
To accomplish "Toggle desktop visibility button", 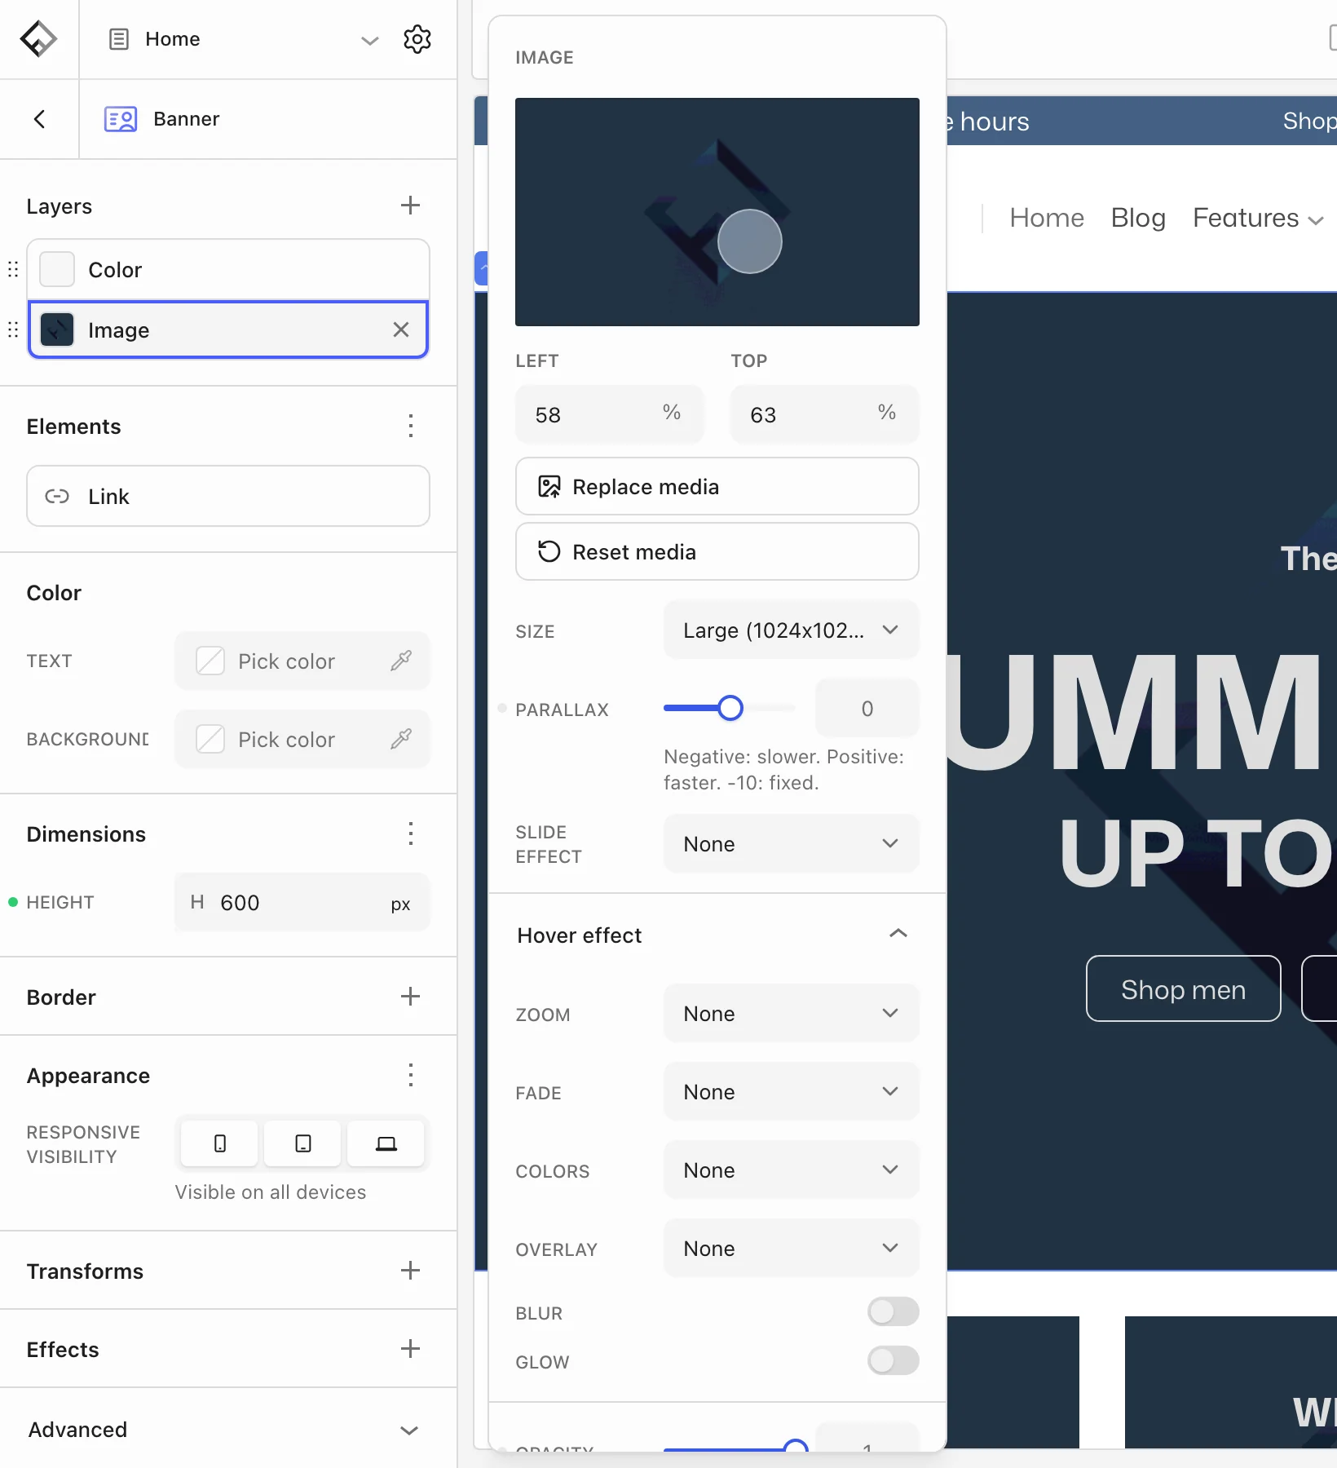I will pyautogui.click(x=386, y=1143).
